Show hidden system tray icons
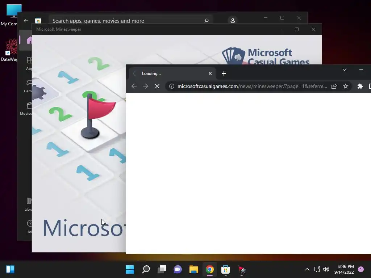Viewport: 371px width, 278px height. [307, 269]
